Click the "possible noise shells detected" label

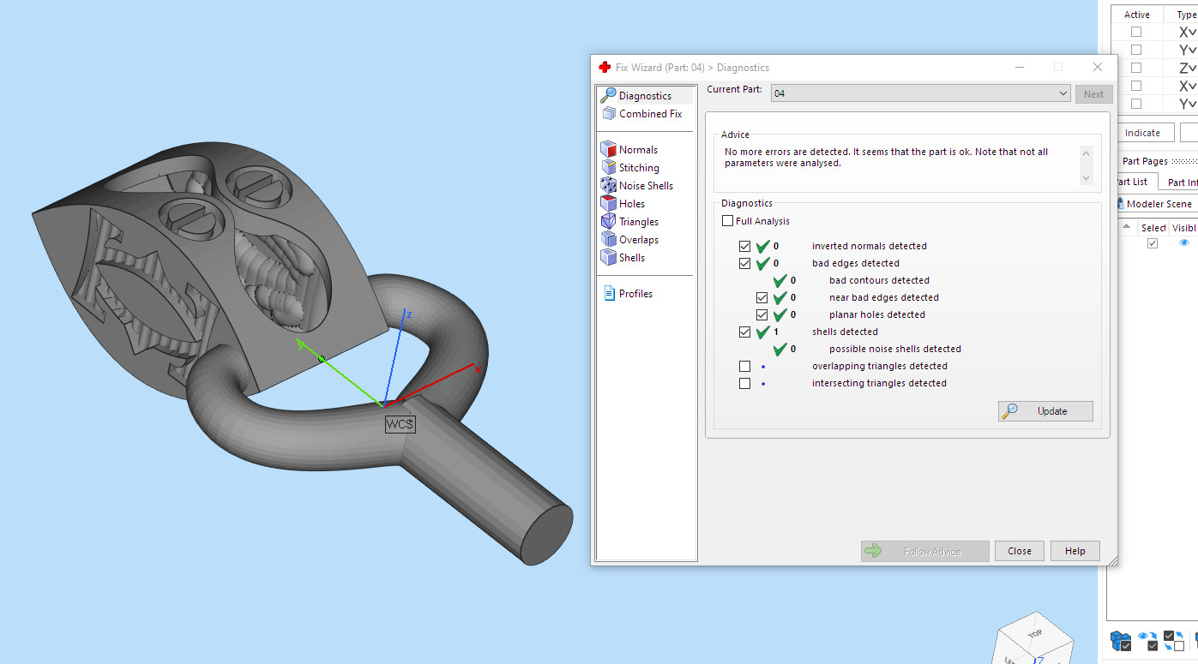coord(894,349)
